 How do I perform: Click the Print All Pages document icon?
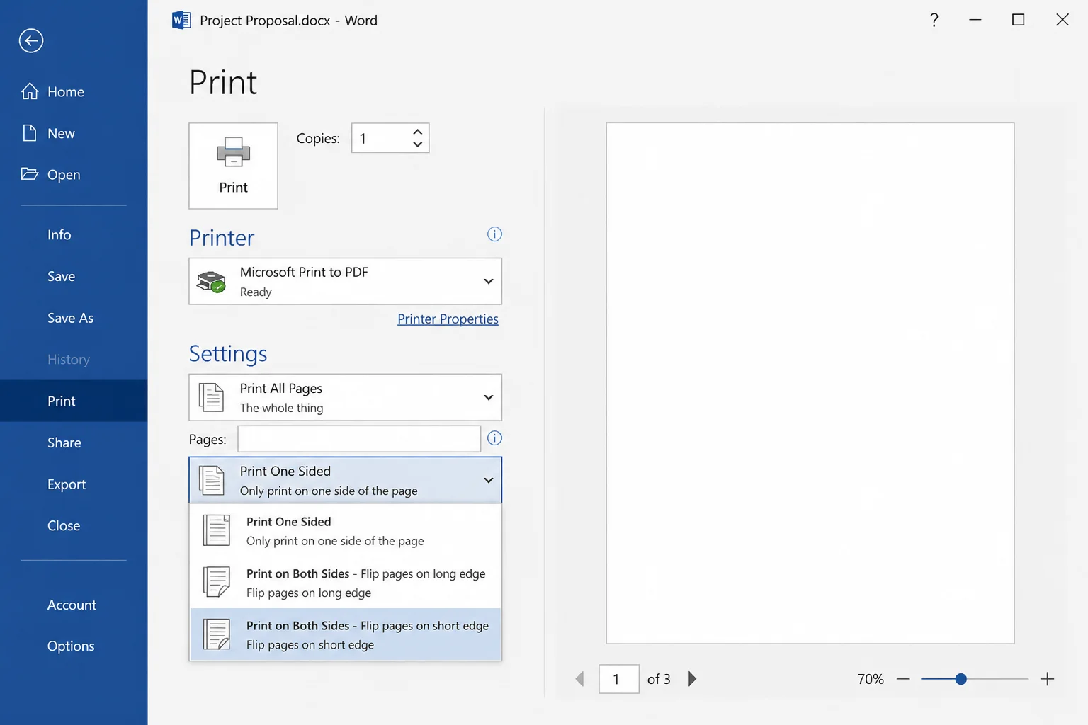(x=211, y=397)
